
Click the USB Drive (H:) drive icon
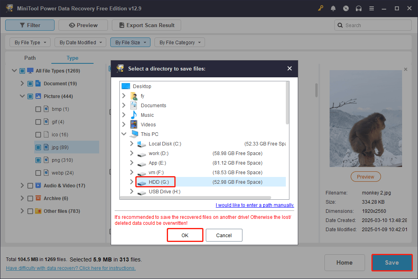[x=142, y=193]
